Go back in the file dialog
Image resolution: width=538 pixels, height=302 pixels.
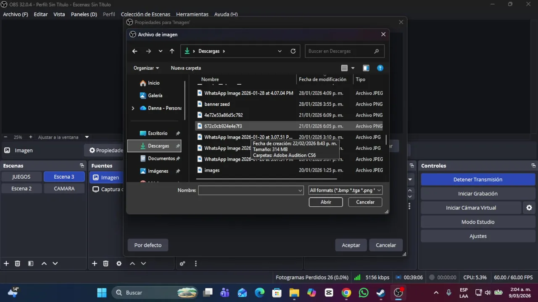(x=134, y=51)
